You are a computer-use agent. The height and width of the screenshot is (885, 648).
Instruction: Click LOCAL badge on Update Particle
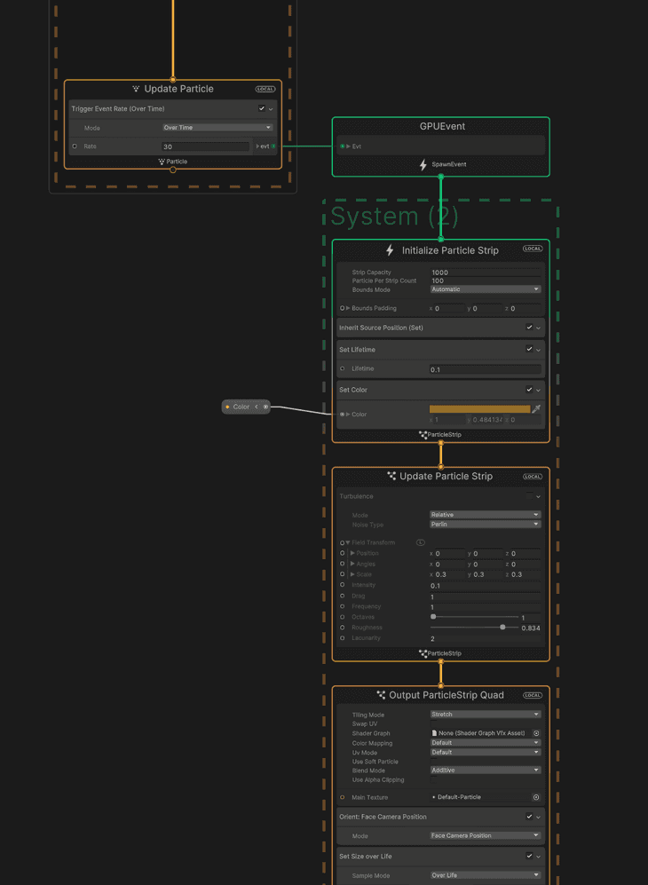(x=265, y=89)
